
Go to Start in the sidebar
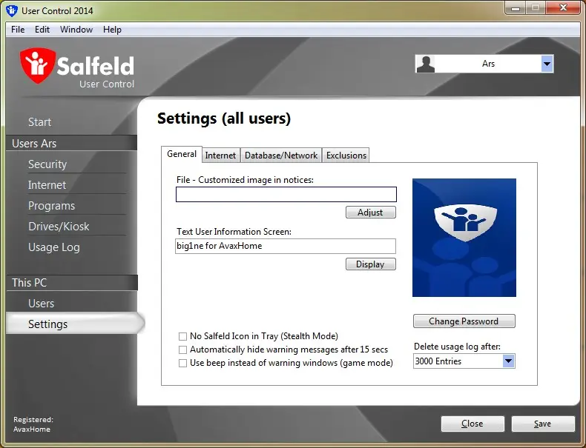point(39,122)
